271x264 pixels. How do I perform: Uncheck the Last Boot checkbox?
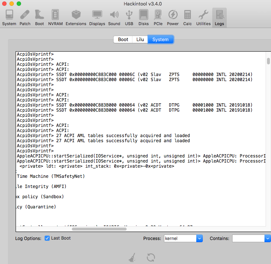click(47, 238)
